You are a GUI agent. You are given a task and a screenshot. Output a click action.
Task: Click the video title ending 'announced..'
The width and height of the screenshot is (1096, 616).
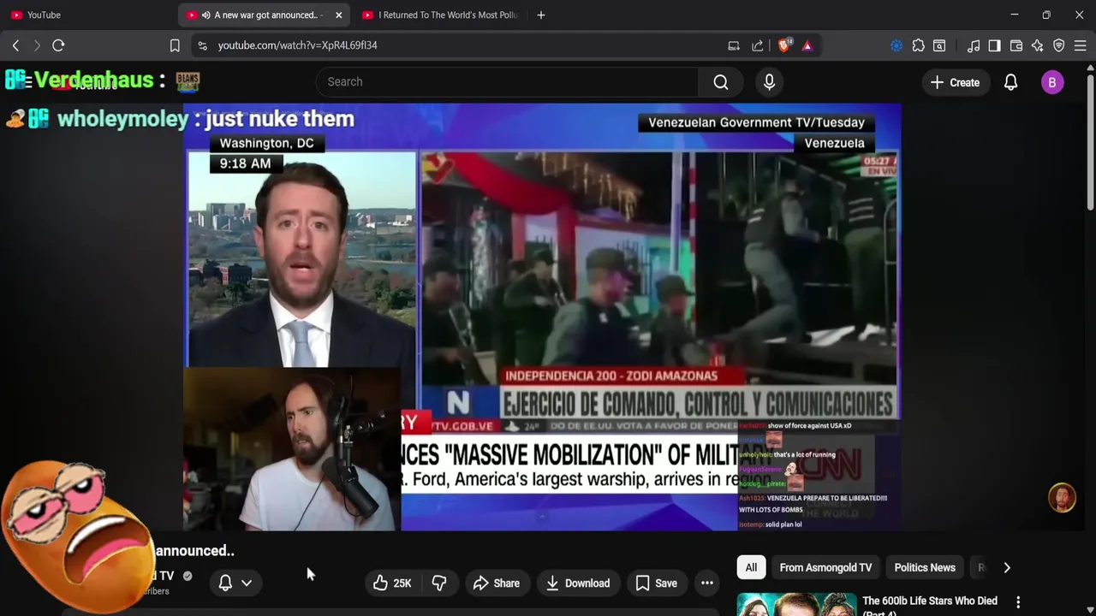(195, 551)
